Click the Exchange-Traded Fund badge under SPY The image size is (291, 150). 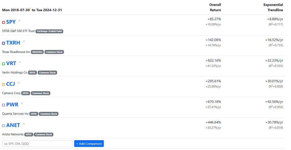point(49,31)
